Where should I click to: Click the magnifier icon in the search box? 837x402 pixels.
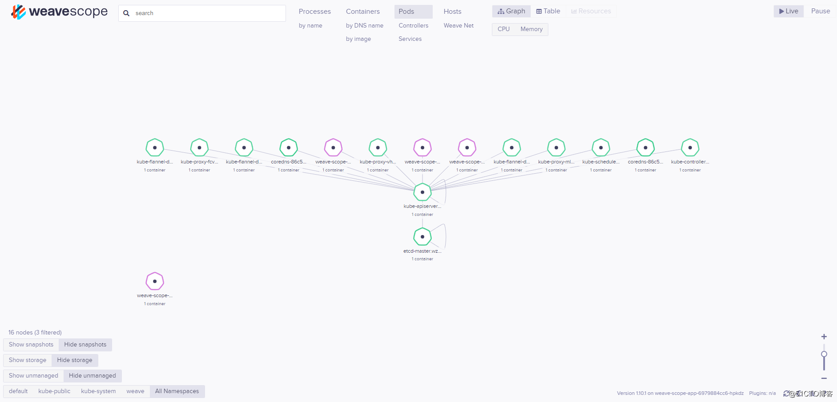126,13
